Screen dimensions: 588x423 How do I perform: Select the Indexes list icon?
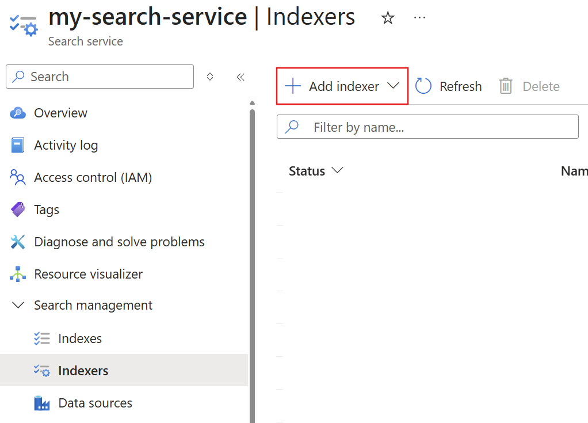point(42,338)
